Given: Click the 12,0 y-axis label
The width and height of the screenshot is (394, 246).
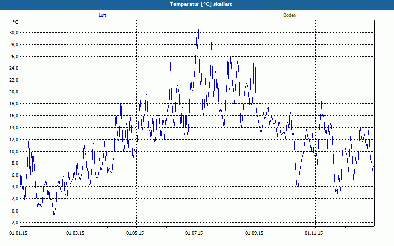Looking at the screenshot, I should point(14,139).
